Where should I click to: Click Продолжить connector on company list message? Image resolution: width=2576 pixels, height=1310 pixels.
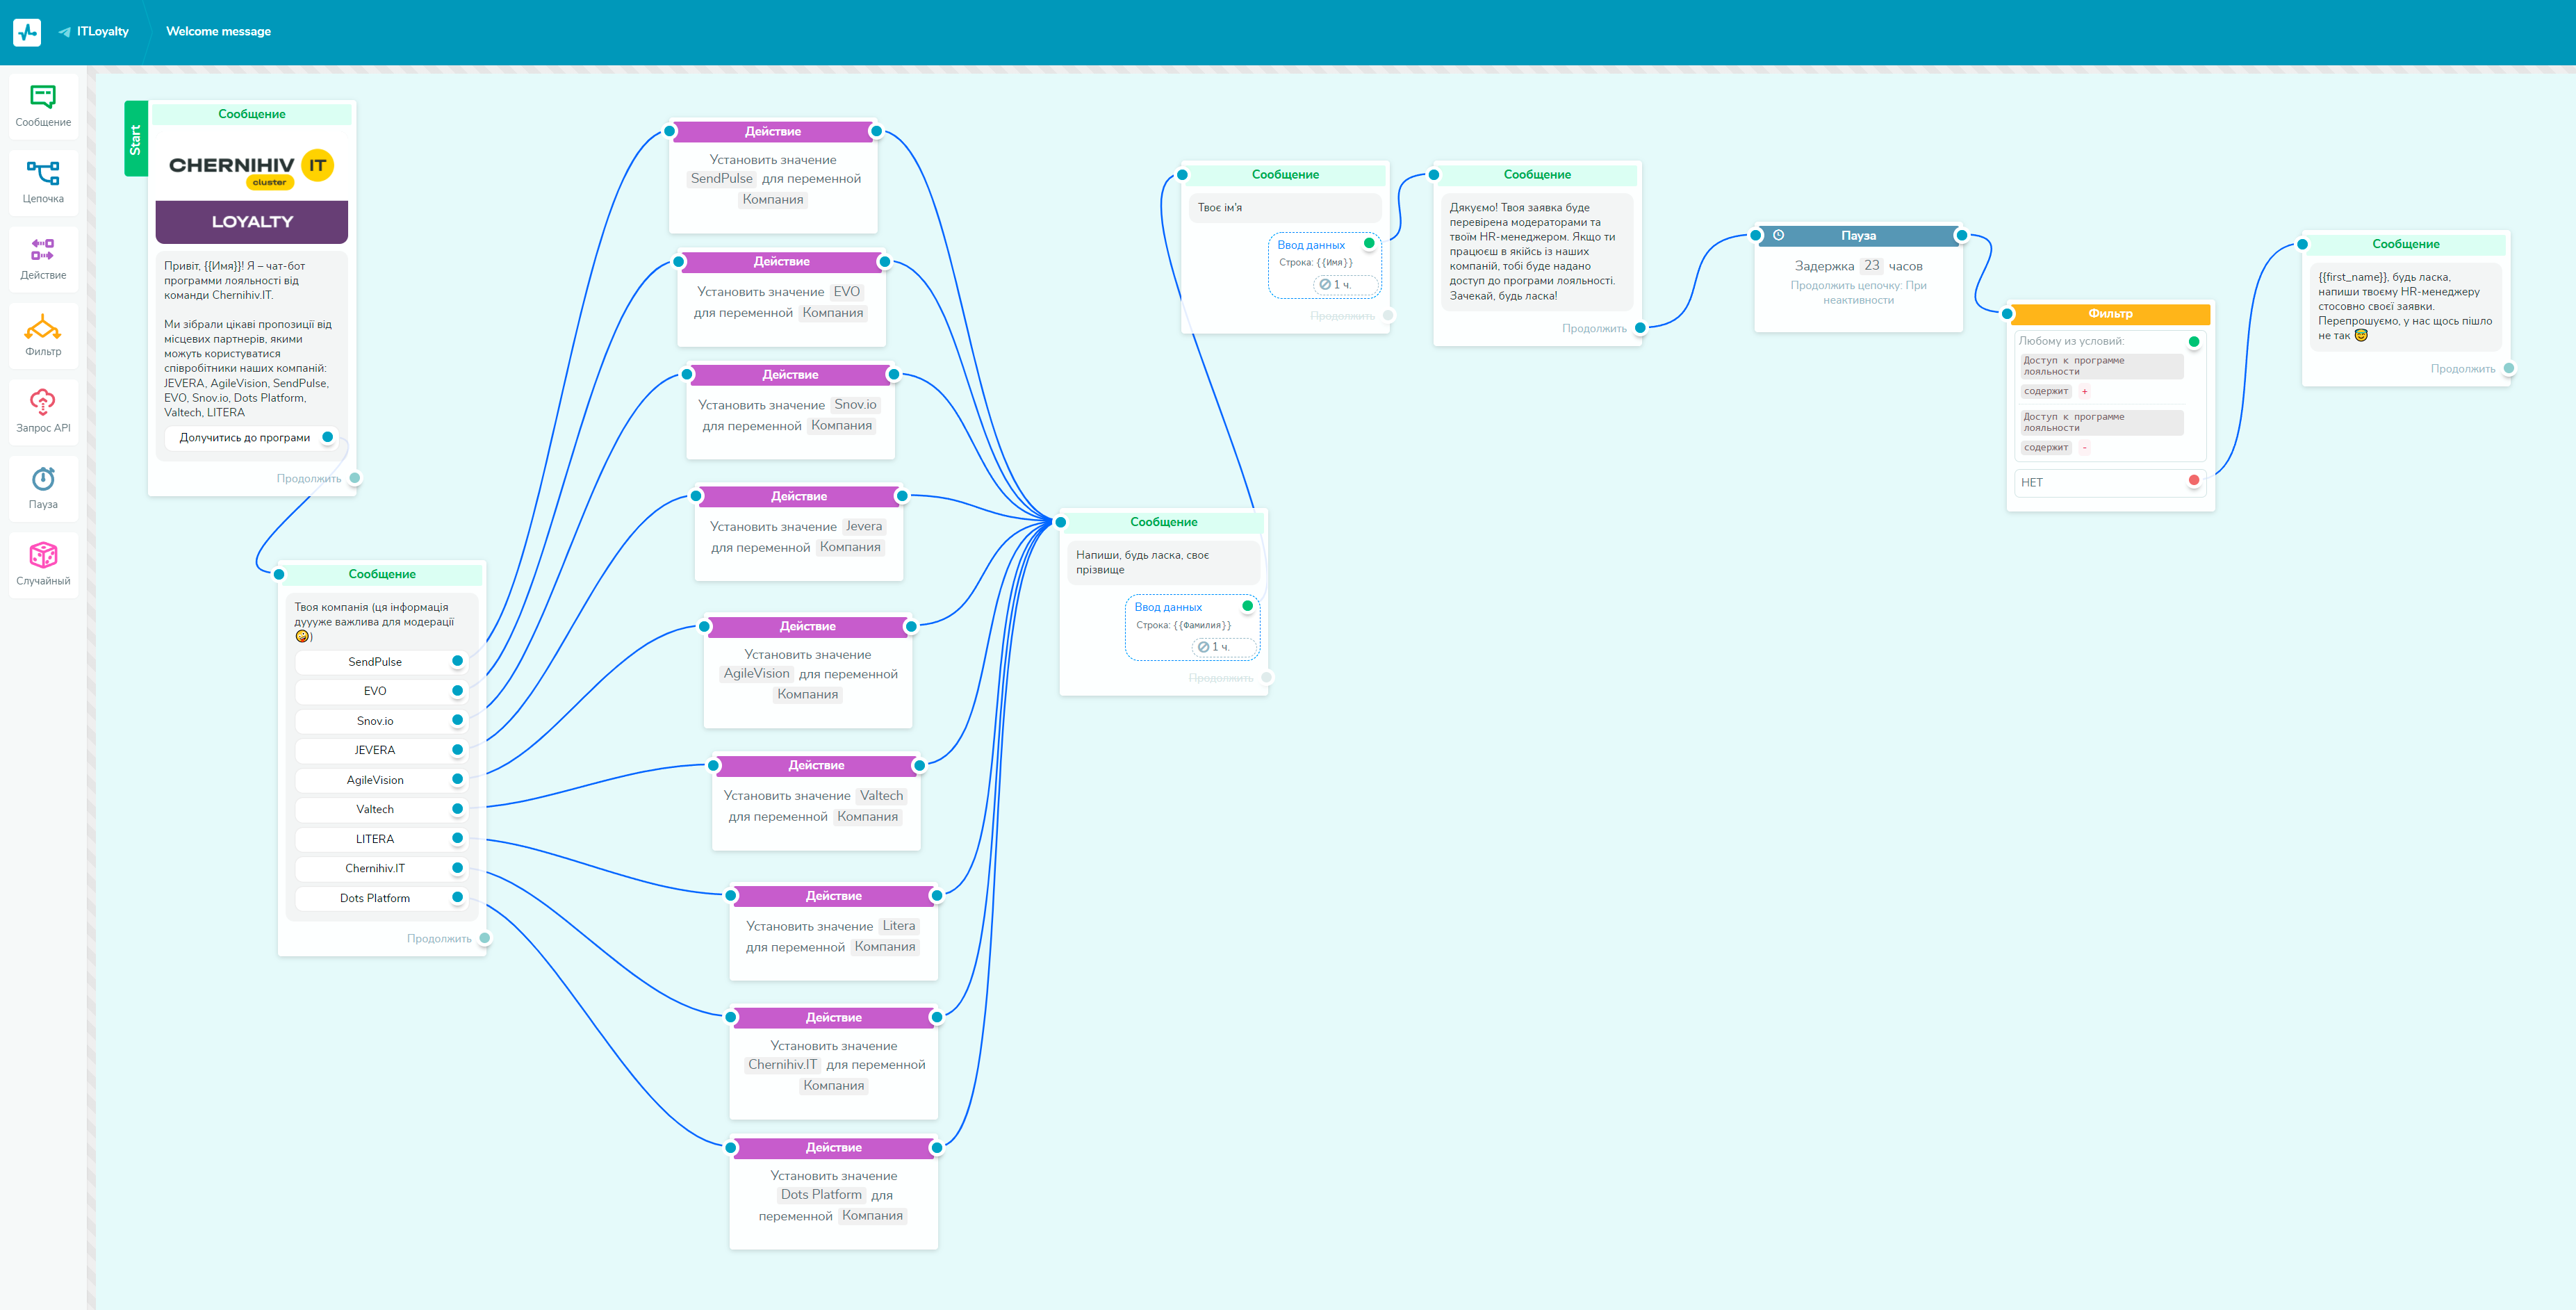485,938
